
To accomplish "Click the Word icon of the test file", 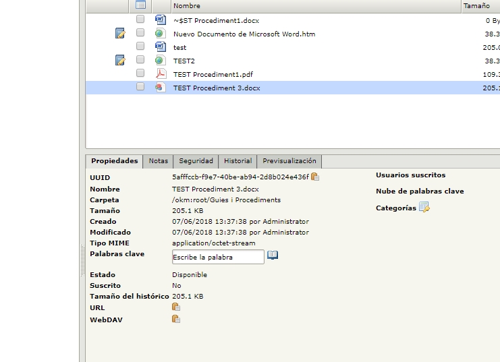I will point(161,47).
